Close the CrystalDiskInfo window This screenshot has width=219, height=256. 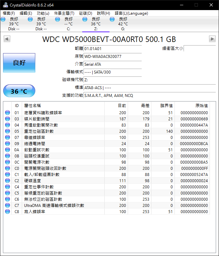pyautogui.click(x=211, y=5)
